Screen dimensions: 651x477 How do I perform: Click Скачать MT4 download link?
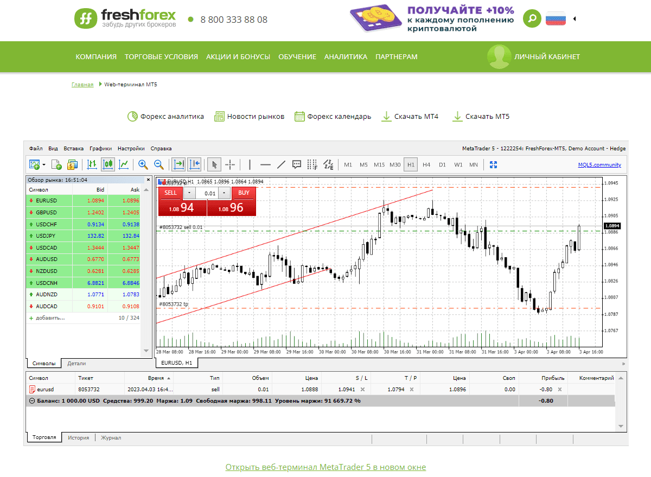410,116
